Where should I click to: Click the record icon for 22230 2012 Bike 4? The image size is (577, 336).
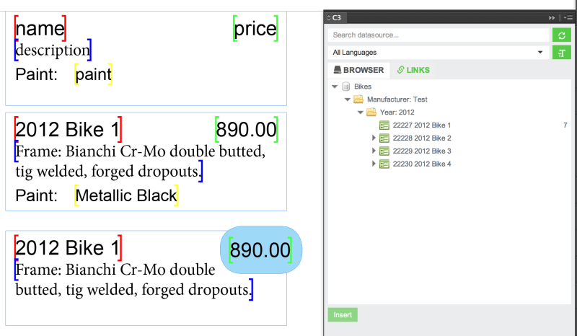(384, 164)
